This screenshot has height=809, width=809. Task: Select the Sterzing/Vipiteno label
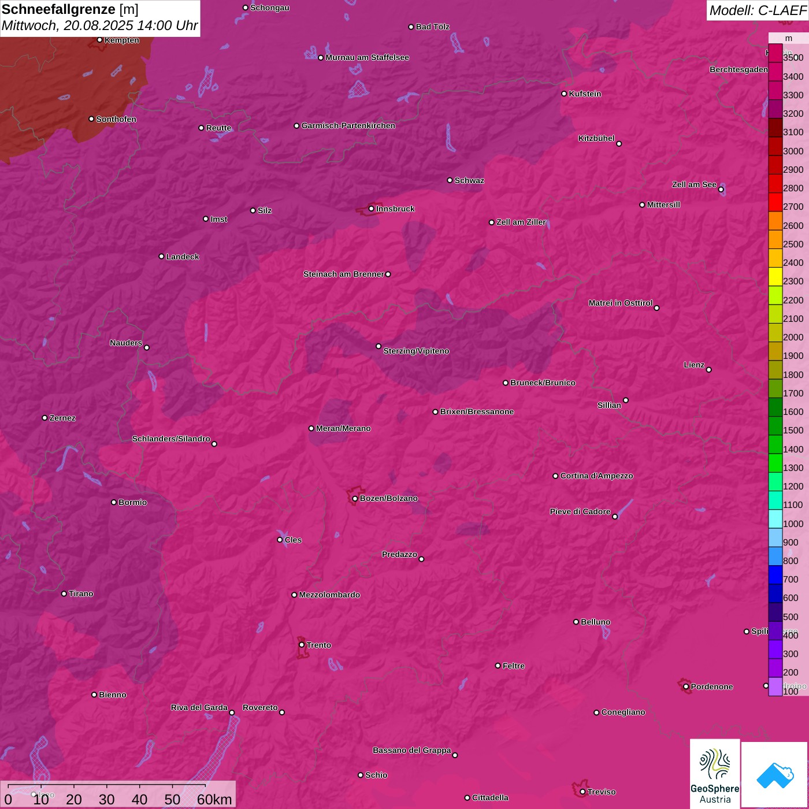(416, 351)
